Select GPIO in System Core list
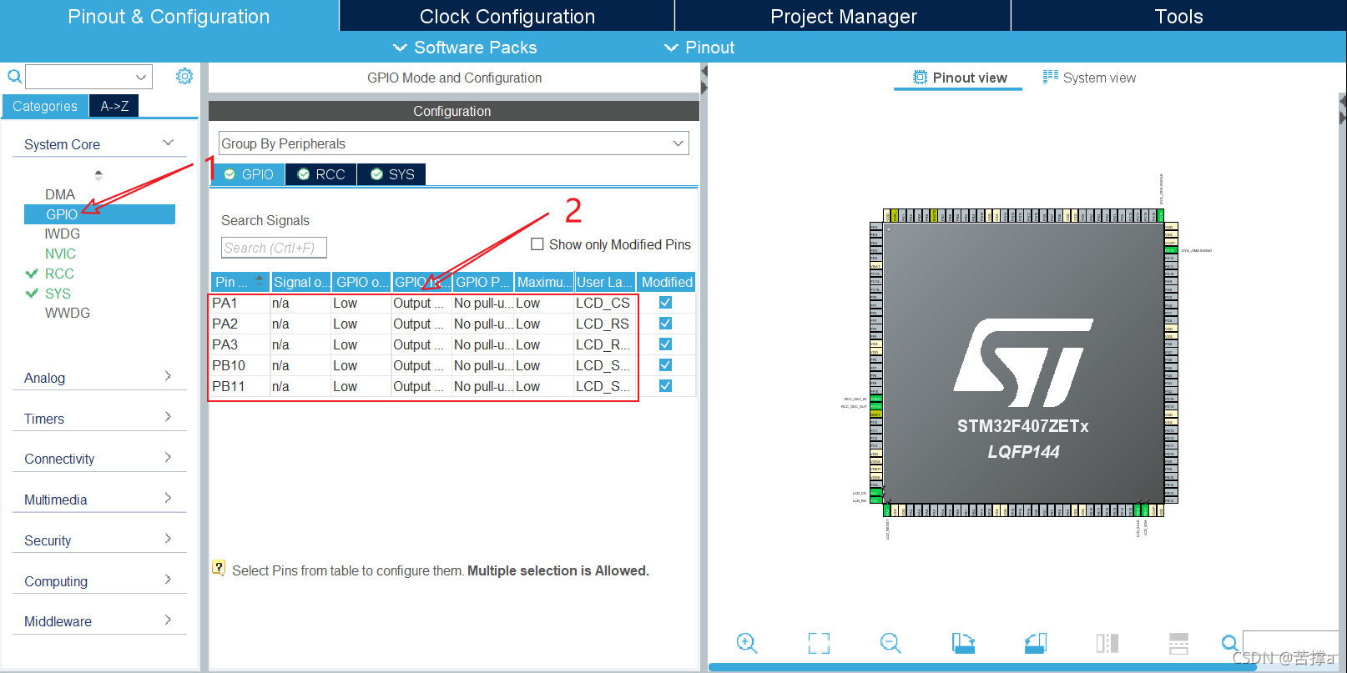The image size is (1347, 673). (99, 214)
